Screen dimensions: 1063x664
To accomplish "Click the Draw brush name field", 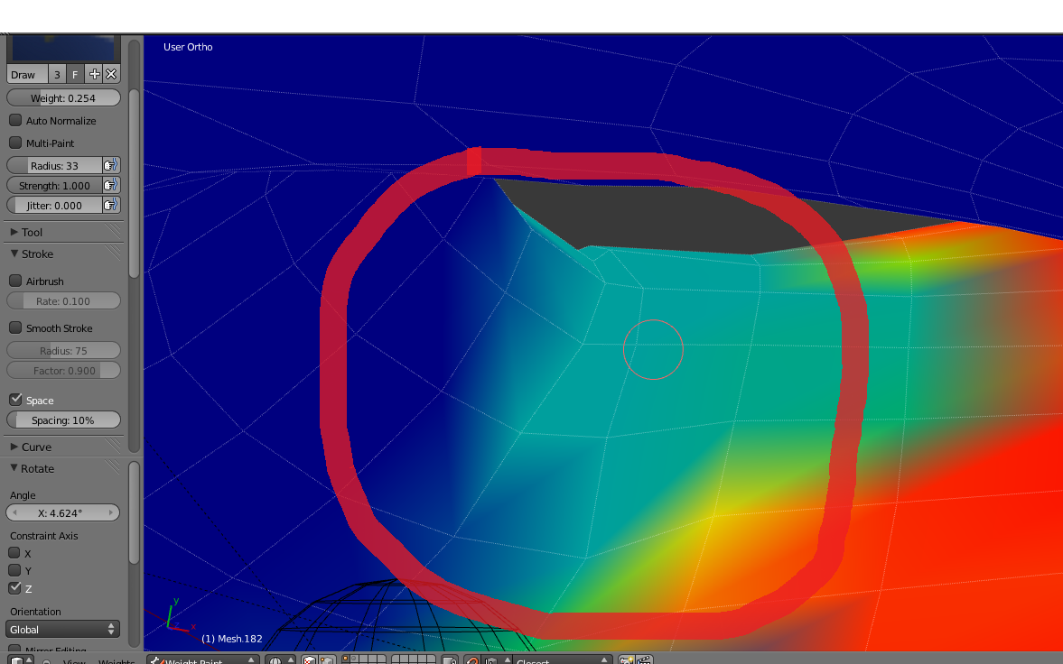I will click(27, 74).
